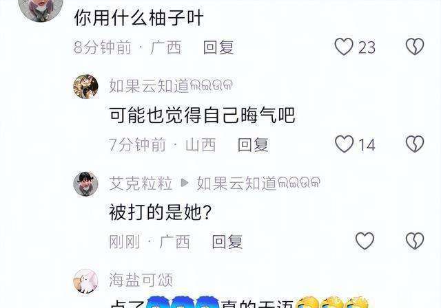Like the 可能也觉得自己晦气吧 comment
Screen dimensions: 441x308
click(344, 144)
